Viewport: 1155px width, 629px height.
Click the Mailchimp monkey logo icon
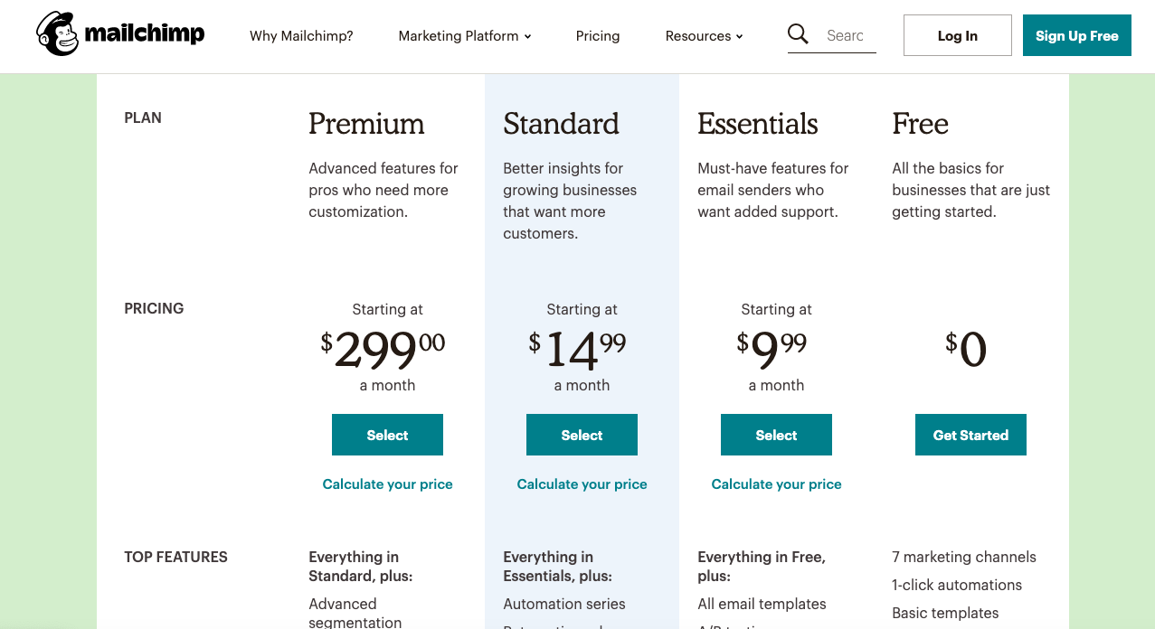point(58,34)
